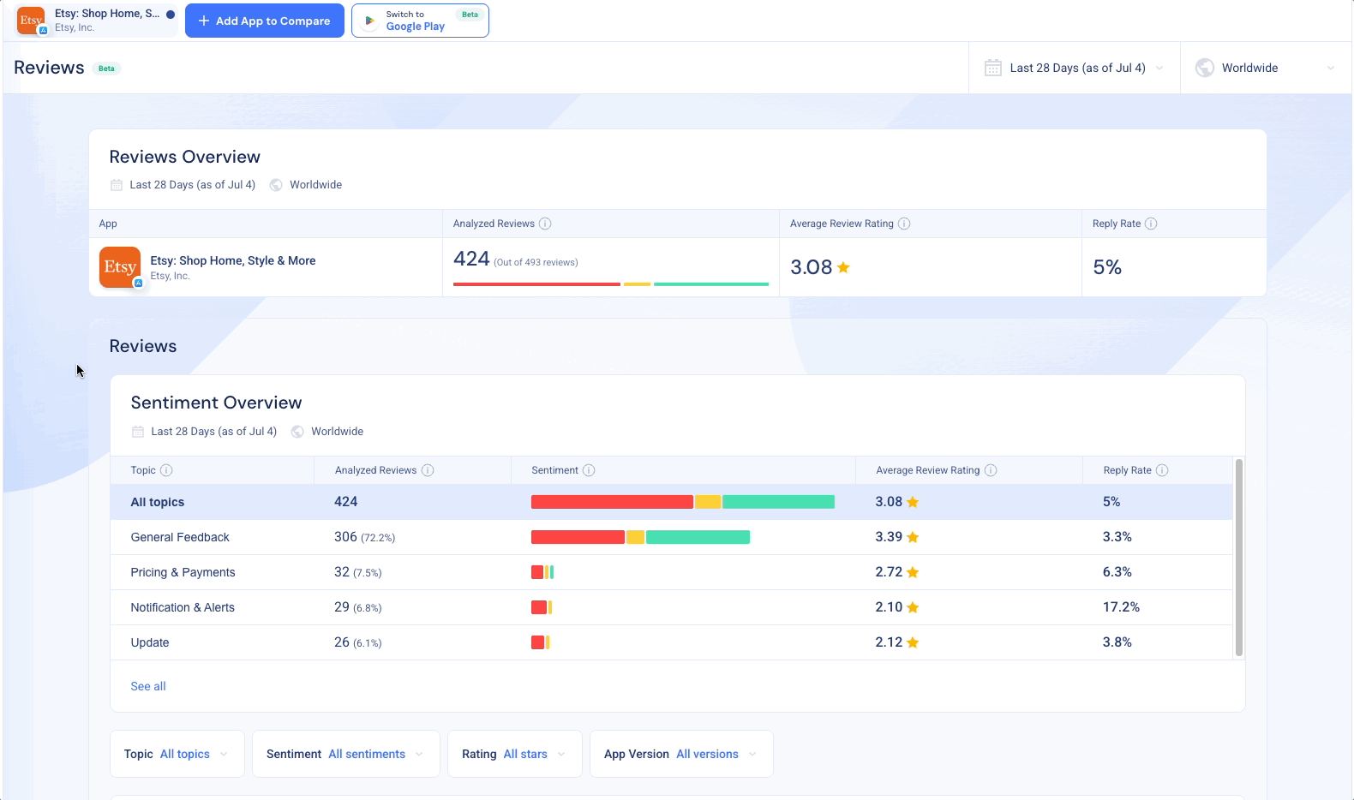Click the globe icon under the Sentiment Overview heading
This screenshot has width=1354, height=800.
coord(297,432)
